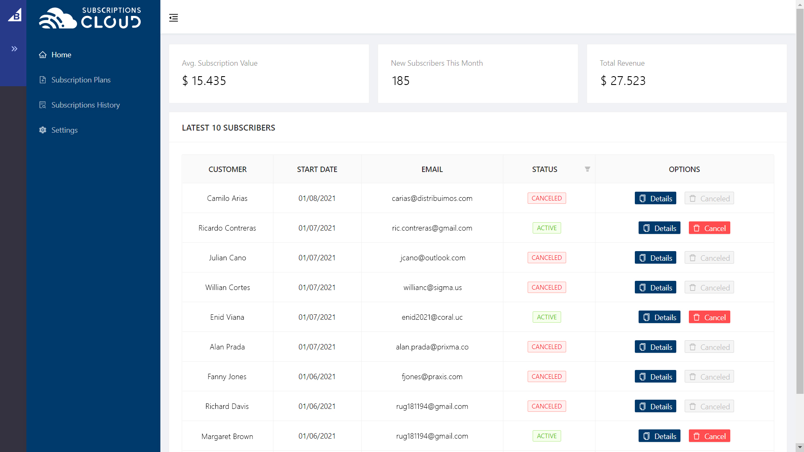Click the Home house icon
Image resolution: width=804 pixels, height=452 pixels.
coord(43,55)
